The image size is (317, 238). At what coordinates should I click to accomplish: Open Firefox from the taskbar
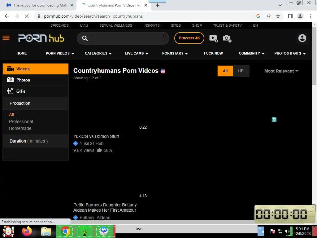point(27,231)
